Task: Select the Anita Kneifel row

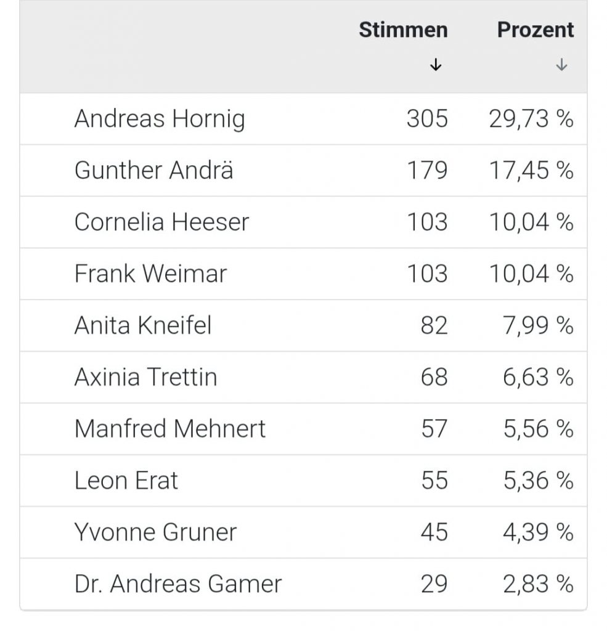Action: pos(143,325)
